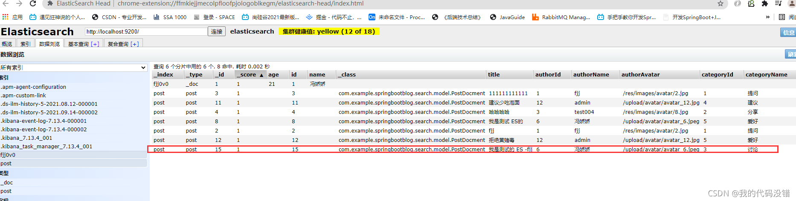Click the 连接 connect button
Screen dimensions: 796x201
point(217,31)
